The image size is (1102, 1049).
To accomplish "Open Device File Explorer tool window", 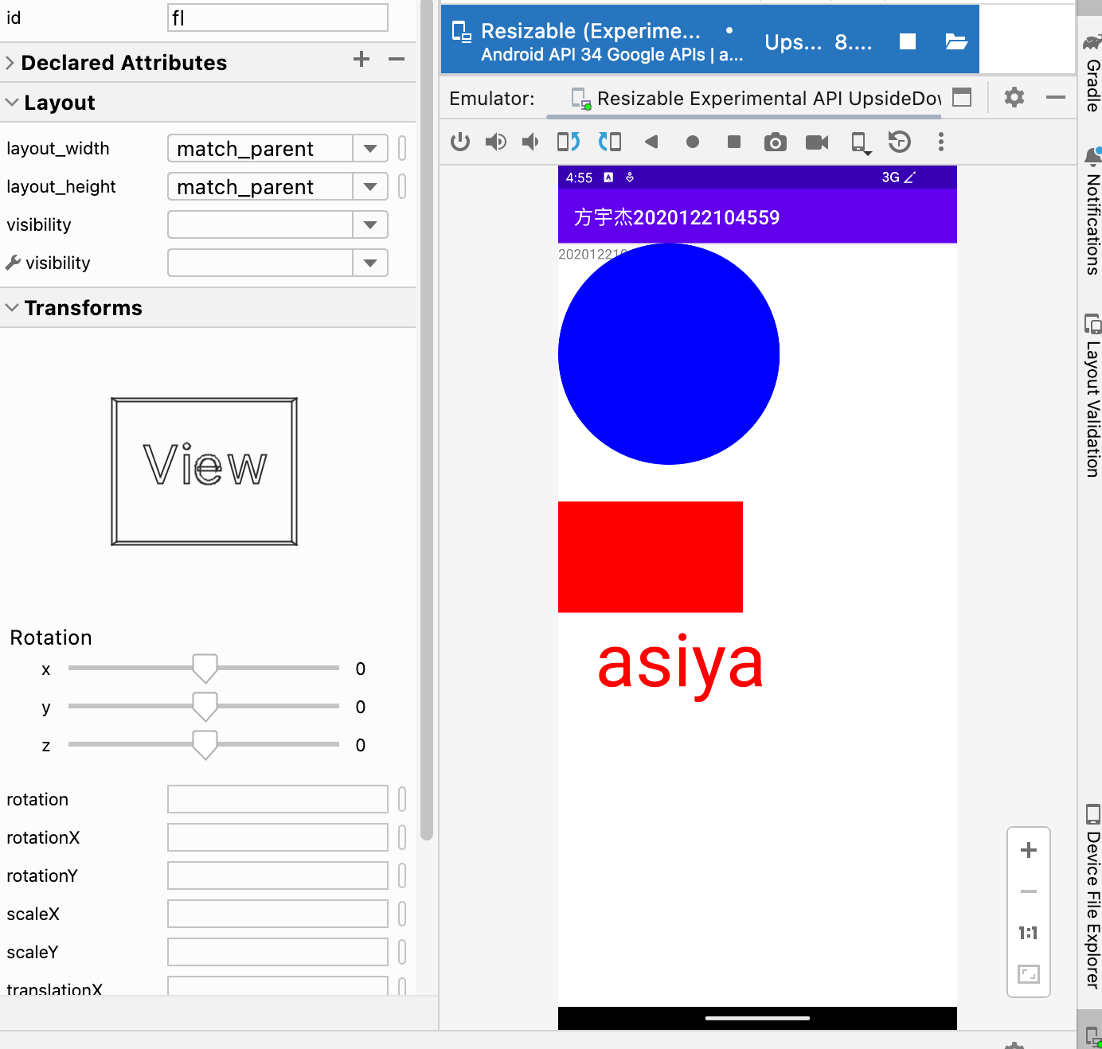I will tap(1092, 896).
